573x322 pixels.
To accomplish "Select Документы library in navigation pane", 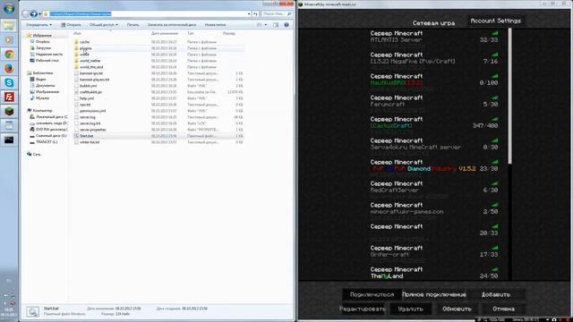I will click(x=46, y=86).
